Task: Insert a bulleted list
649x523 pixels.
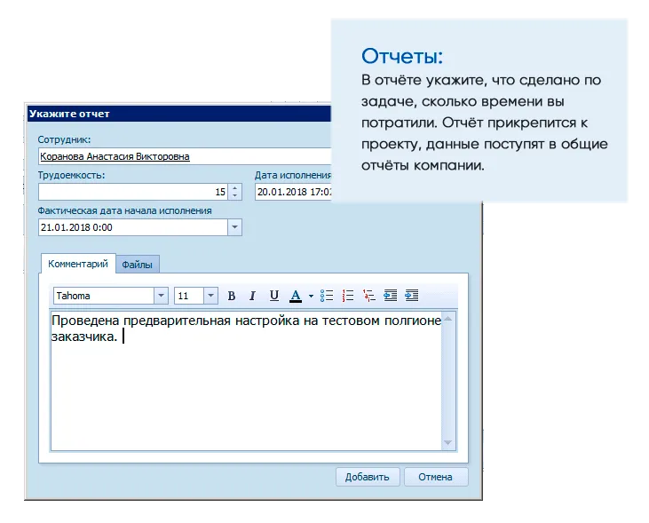Action: coord(327,296)
